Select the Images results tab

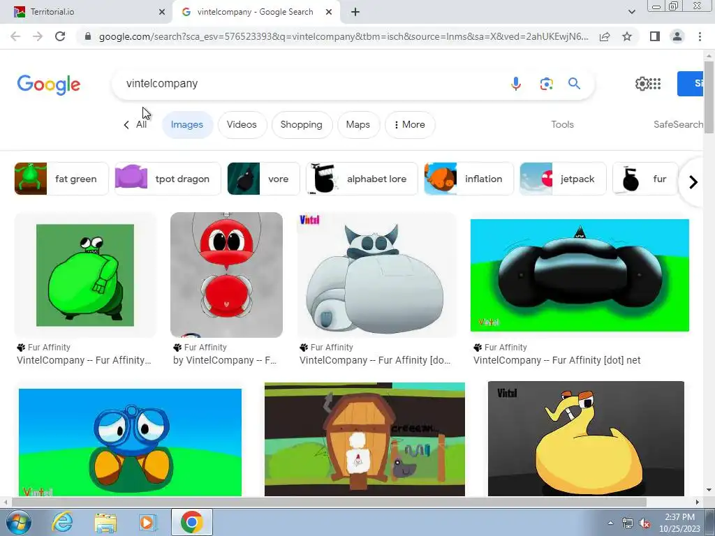click(187, 125)
